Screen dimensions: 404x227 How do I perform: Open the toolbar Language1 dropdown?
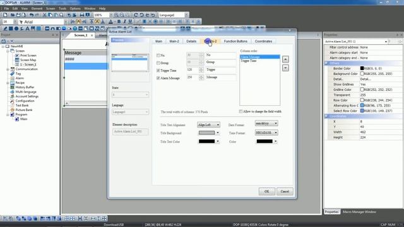click(x=186, y=15)
